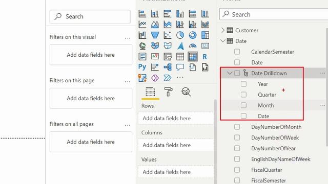Select Line and stacked column chart visual
328x184 pixels.
(x=180, y=25)
